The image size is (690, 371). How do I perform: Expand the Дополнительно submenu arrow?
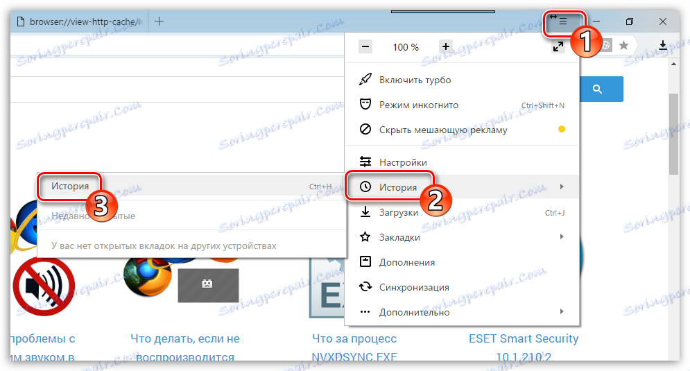tap(562, 311)
